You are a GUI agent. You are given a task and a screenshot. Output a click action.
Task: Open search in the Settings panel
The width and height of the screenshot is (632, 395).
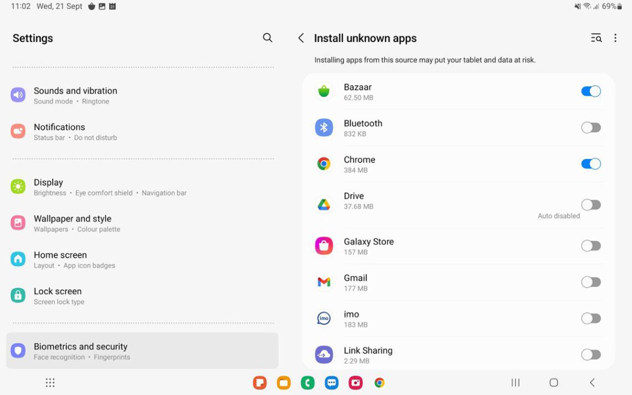pyautogui.click(x=267, y=38)
